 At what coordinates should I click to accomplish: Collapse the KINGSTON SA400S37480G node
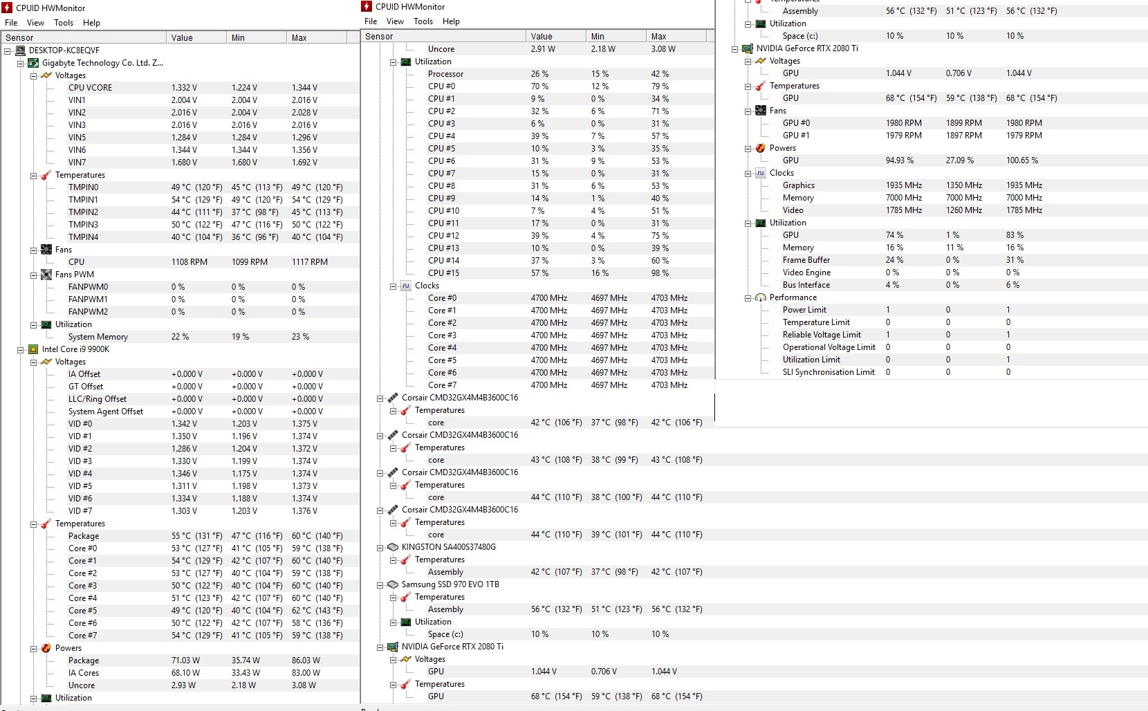[x=380, y=547]
